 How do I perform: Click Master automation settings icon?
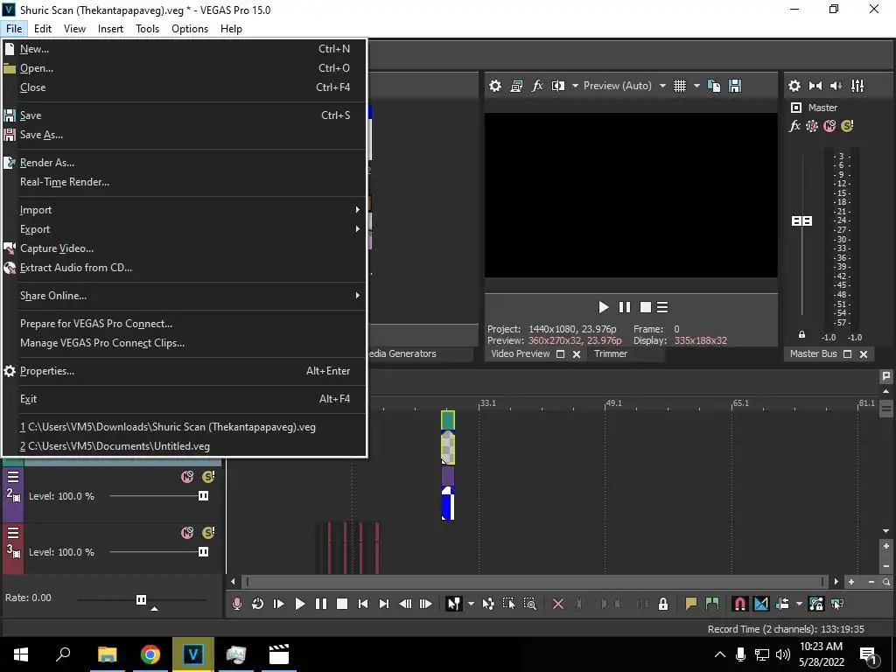point(811,126)
